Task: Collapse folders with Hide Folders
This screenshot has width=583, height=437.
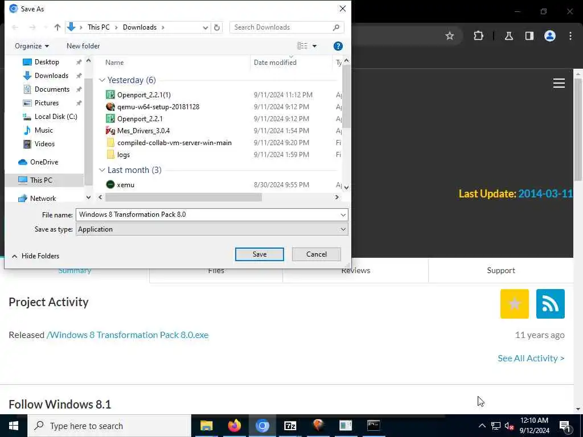Action: (36, 256)
